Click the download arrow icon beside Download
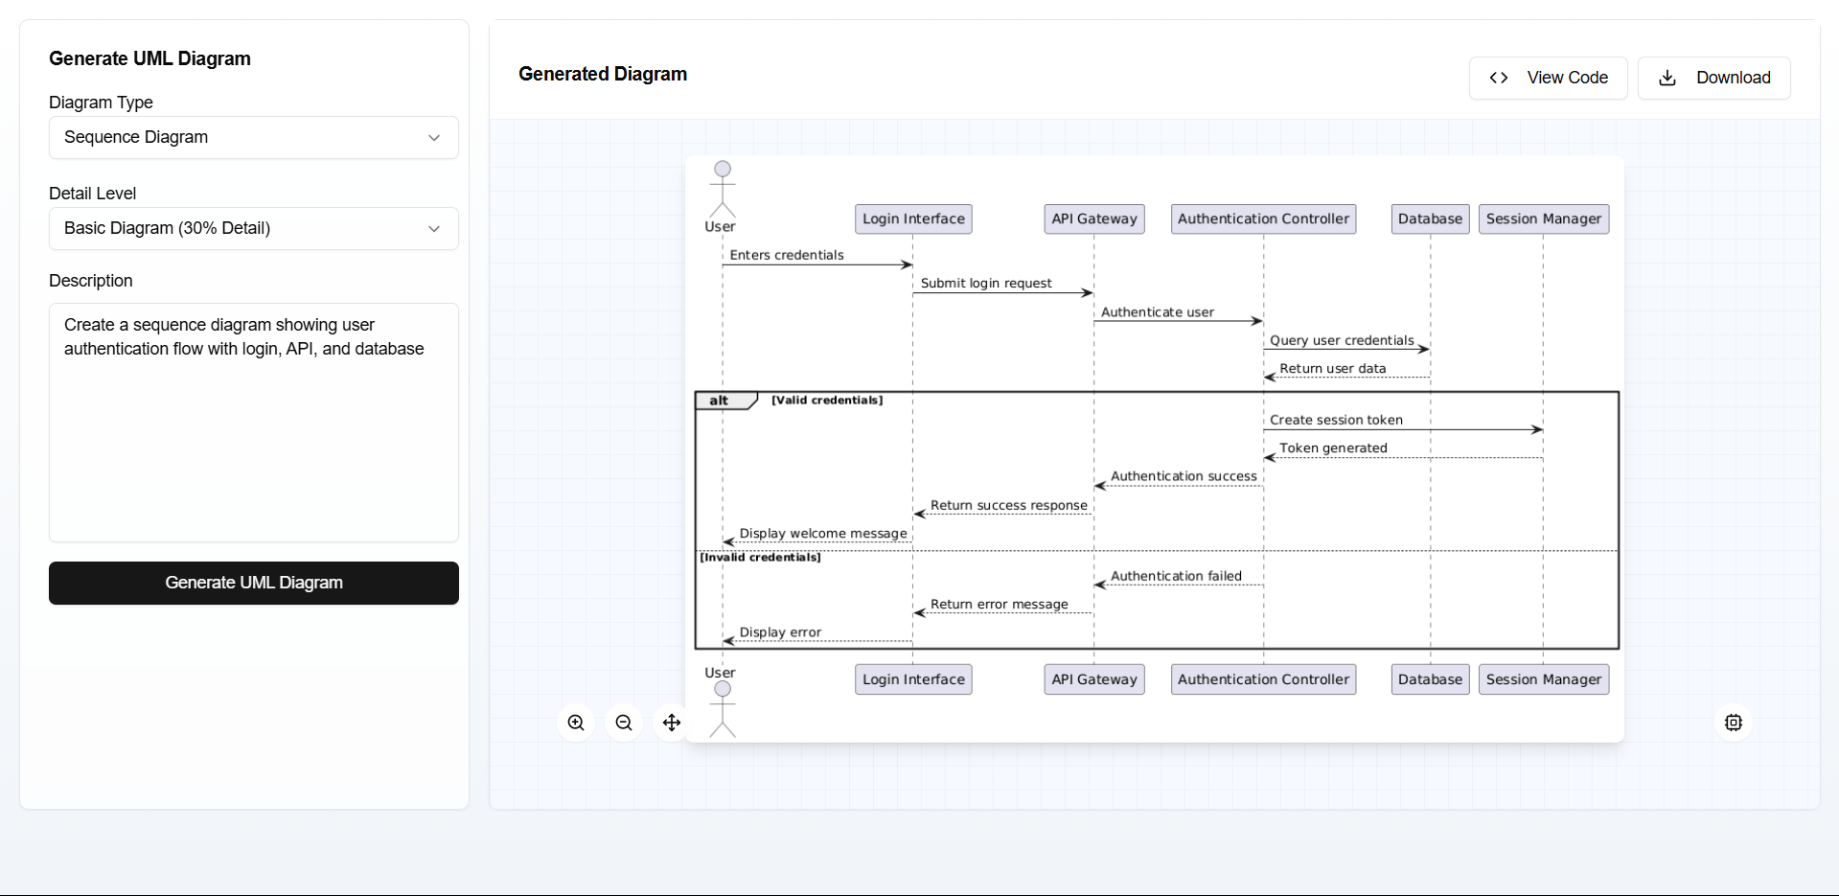This screenshot has width=1839, height=896. (1667, 78)
